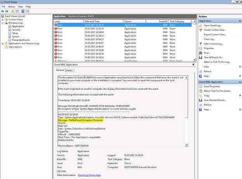Viewport: 242px width, 179px height.
Task: Select the Error event at 10:43:07
Action: pos(123,43)
